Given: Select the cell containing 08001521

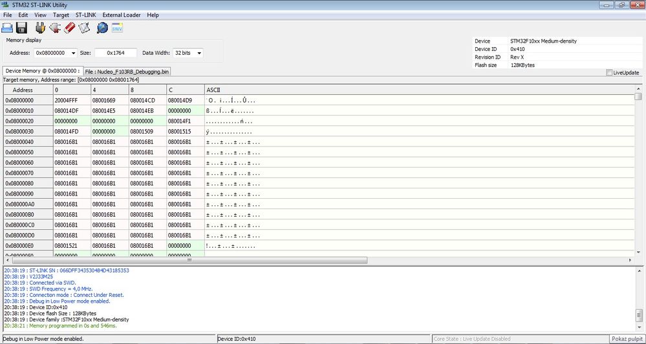Looking at the screenshot, I should pos(72,245).
